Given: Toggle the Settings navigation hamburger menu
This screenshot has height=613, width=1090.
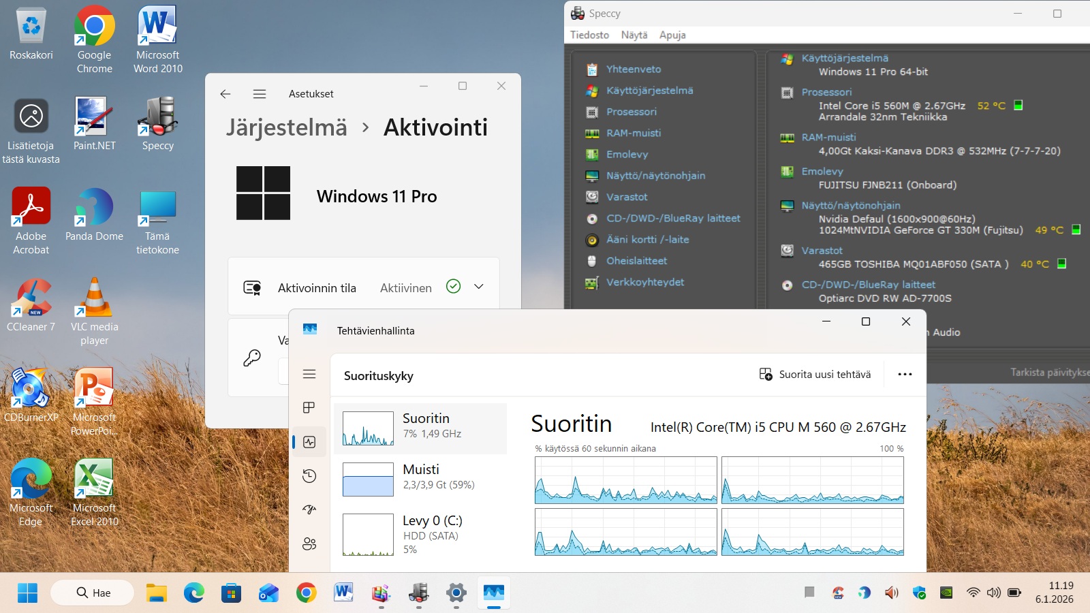Looking at the screenshot, I should [x=260, y=94].
